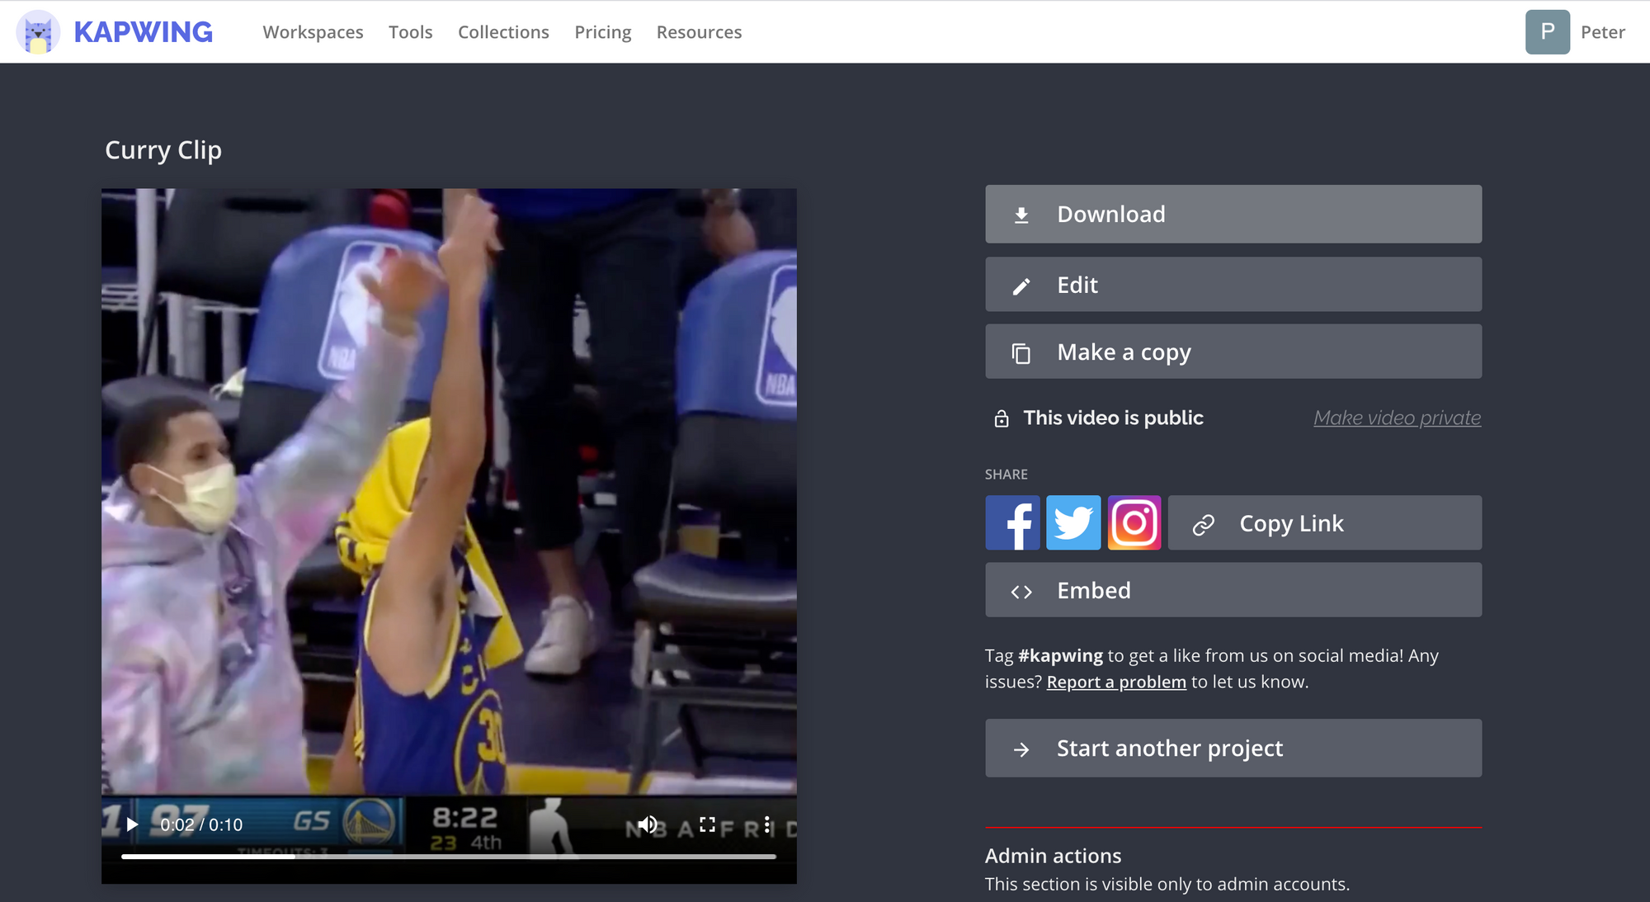Open the Collections page
1650x902 pixels.
pyautogui.click(x=503, y=32)
